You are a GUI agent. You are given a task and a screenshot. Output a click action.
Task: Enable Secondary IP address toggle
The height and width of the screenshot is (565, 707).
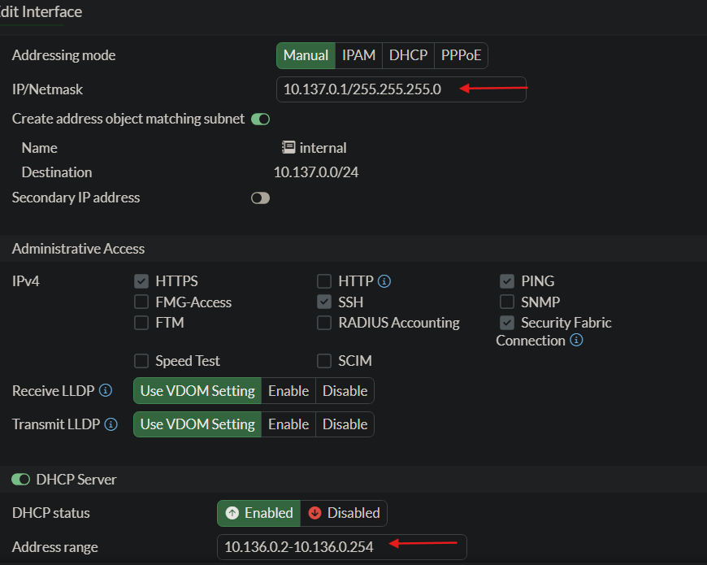(x=261, y=198)
